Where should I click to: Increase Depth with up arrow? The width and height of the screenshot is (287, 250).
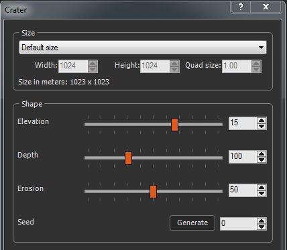point(262,153)
